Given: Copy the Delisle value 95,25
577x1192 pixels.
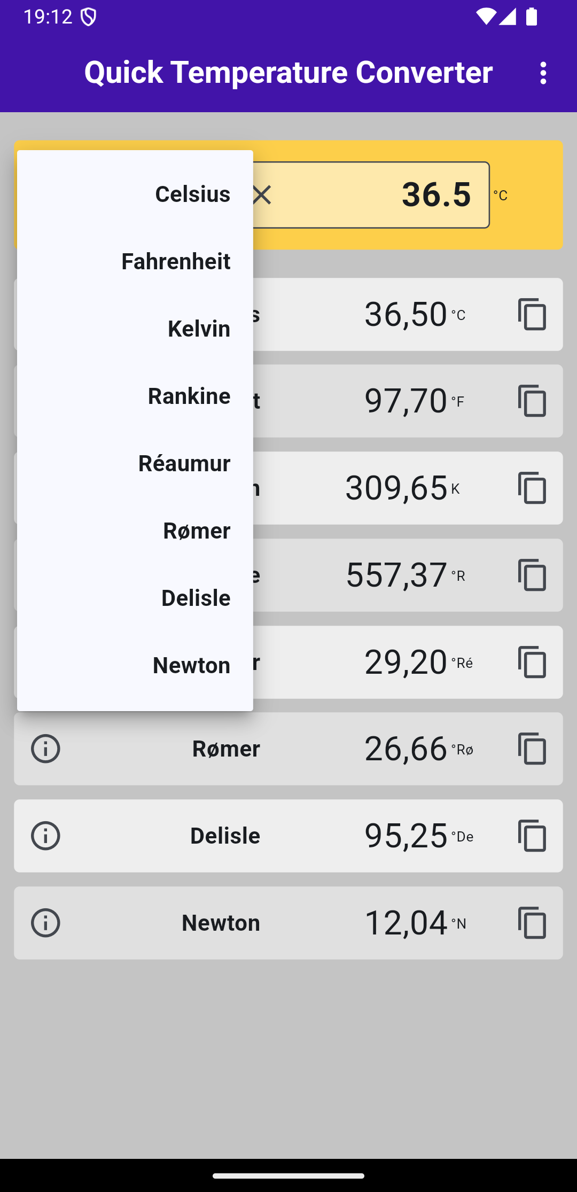Looking at the screenshot, I should pyautogui.click(x=532, y=836).
